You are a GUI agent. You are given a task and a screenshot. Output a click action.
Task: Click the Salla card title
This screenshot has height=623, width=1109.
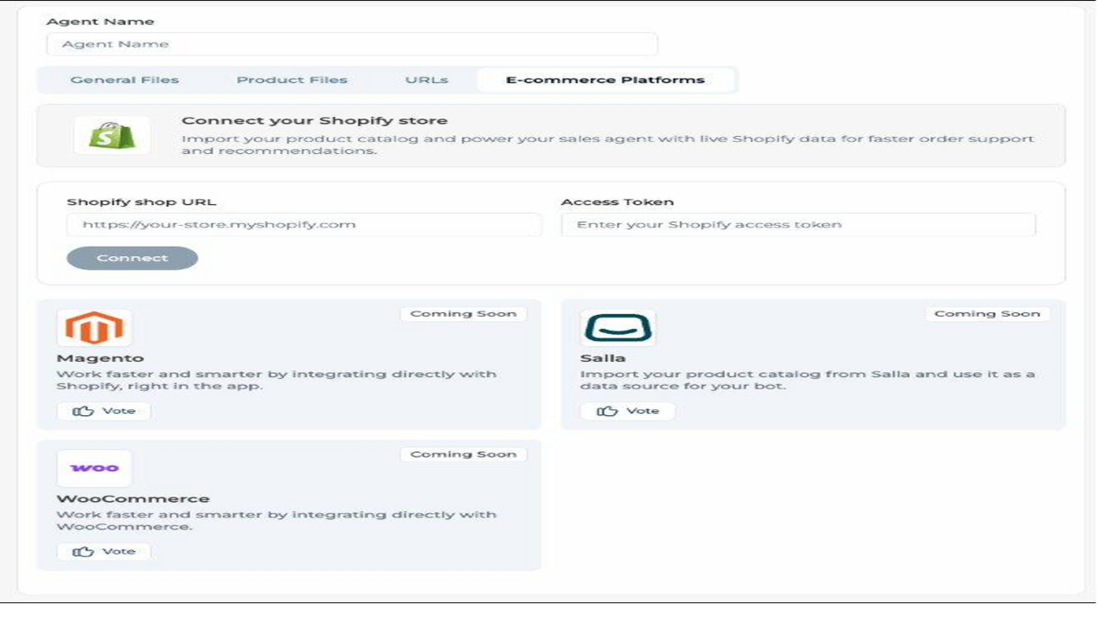tap(603, 358)
